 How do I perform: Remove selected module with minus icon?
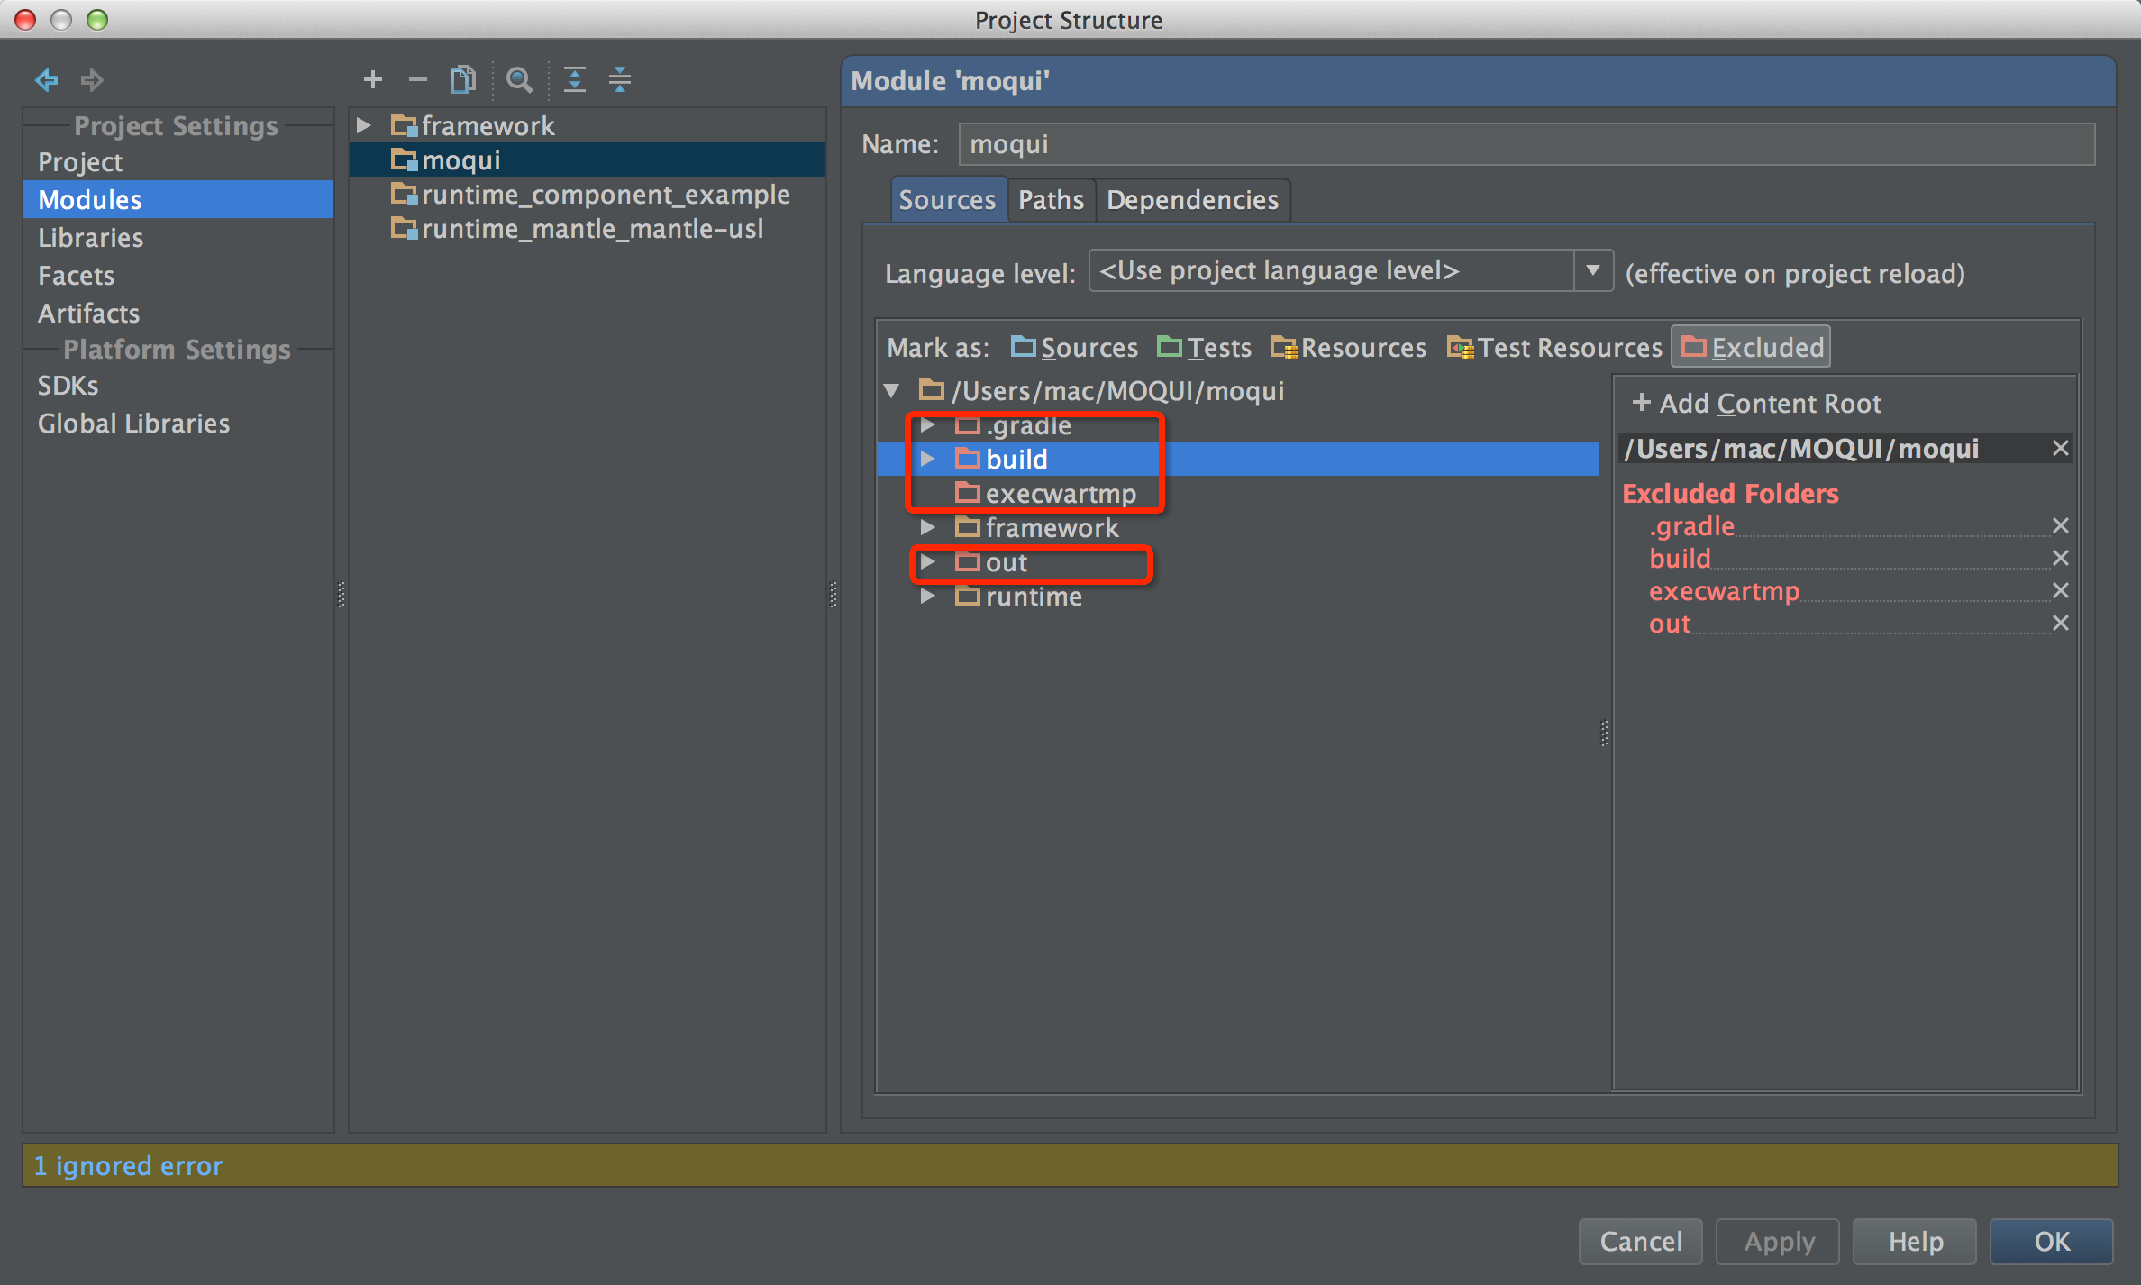(417, 80)
